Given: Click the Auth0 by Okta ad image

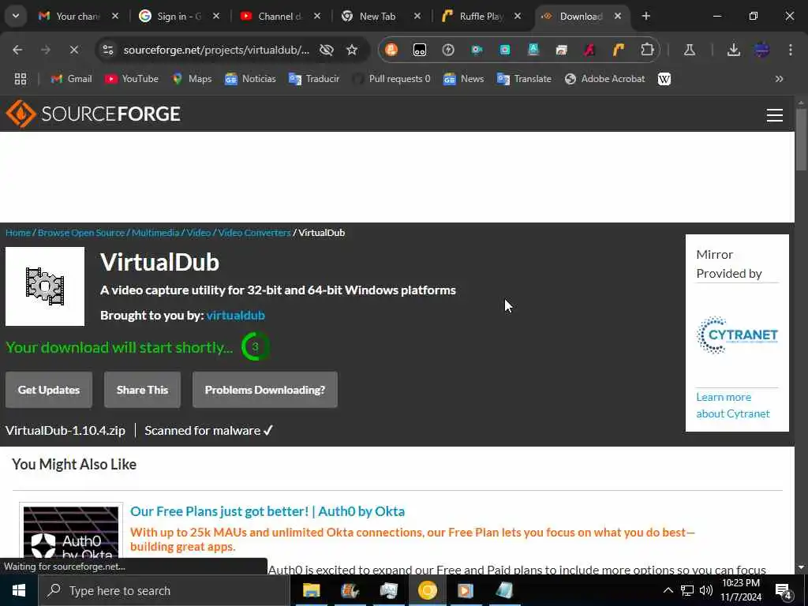Looking at the screenshot, I should (71, 532).
